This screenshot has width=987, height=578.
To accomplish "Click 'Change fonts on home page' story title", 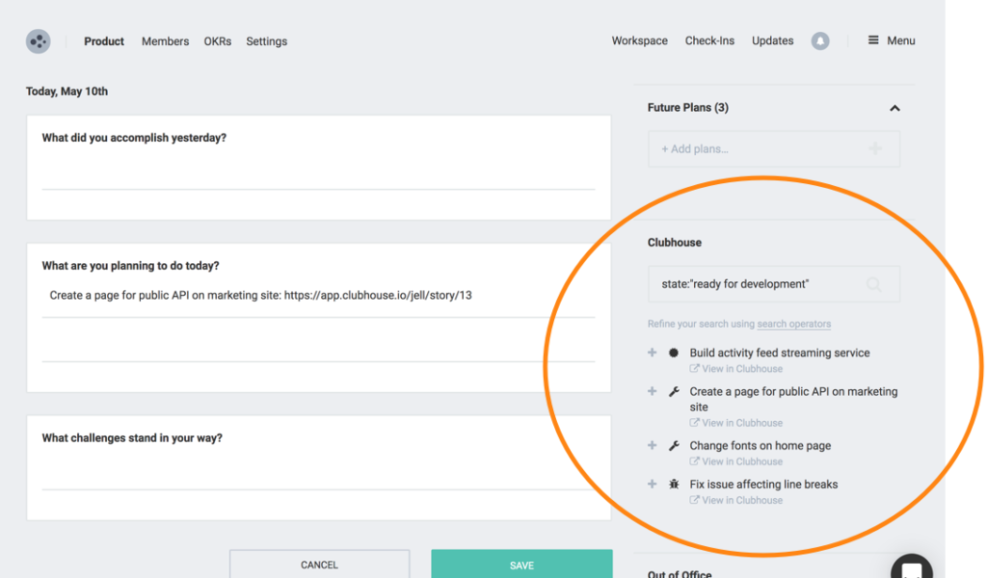I will (x=760, y=445).
